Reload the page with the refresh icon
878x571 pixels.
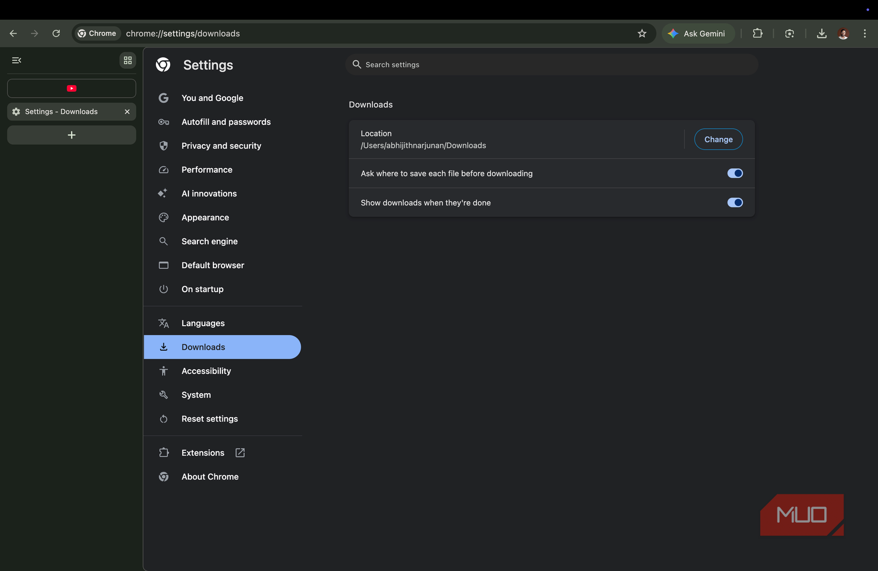[56, 33]
